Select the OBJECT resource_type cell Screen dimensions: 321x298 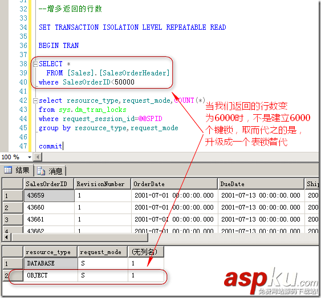coord(51,275)
